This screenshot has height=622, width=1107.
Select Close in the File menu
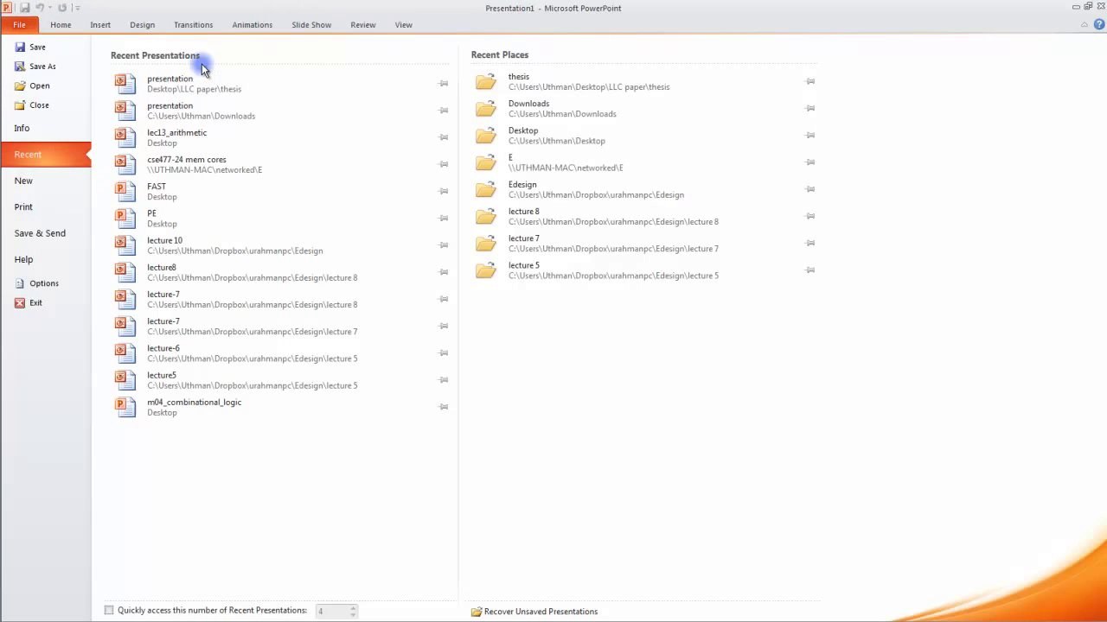pyautogui.click(x=33, y=105)
